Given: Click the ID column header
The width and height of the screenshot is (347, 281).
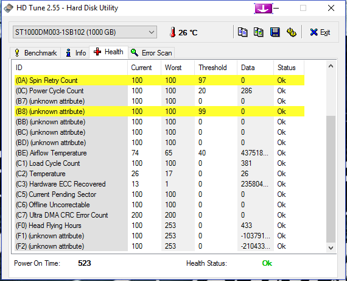Looking at the screenshot, I should click(71, 68).
